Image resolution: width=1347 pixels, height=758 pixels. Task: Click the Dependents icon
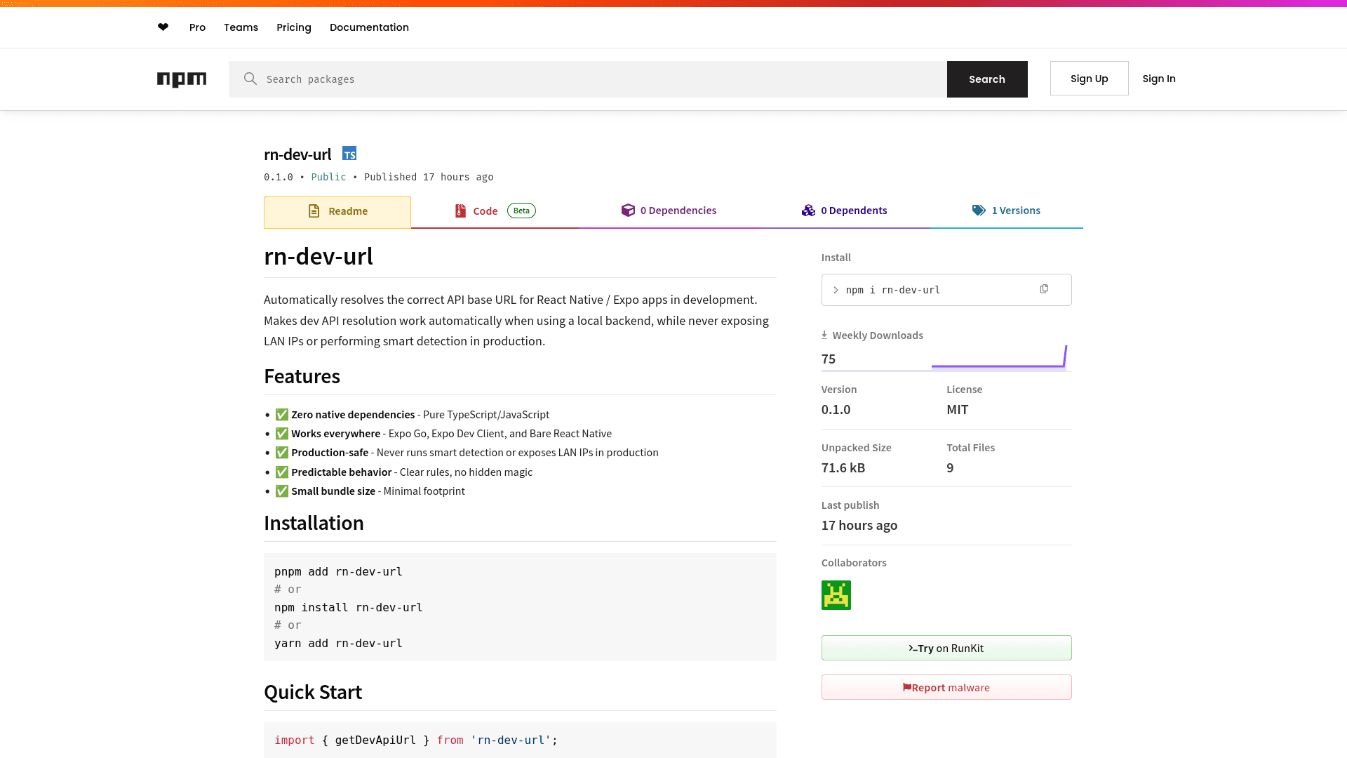coord(807,210)
